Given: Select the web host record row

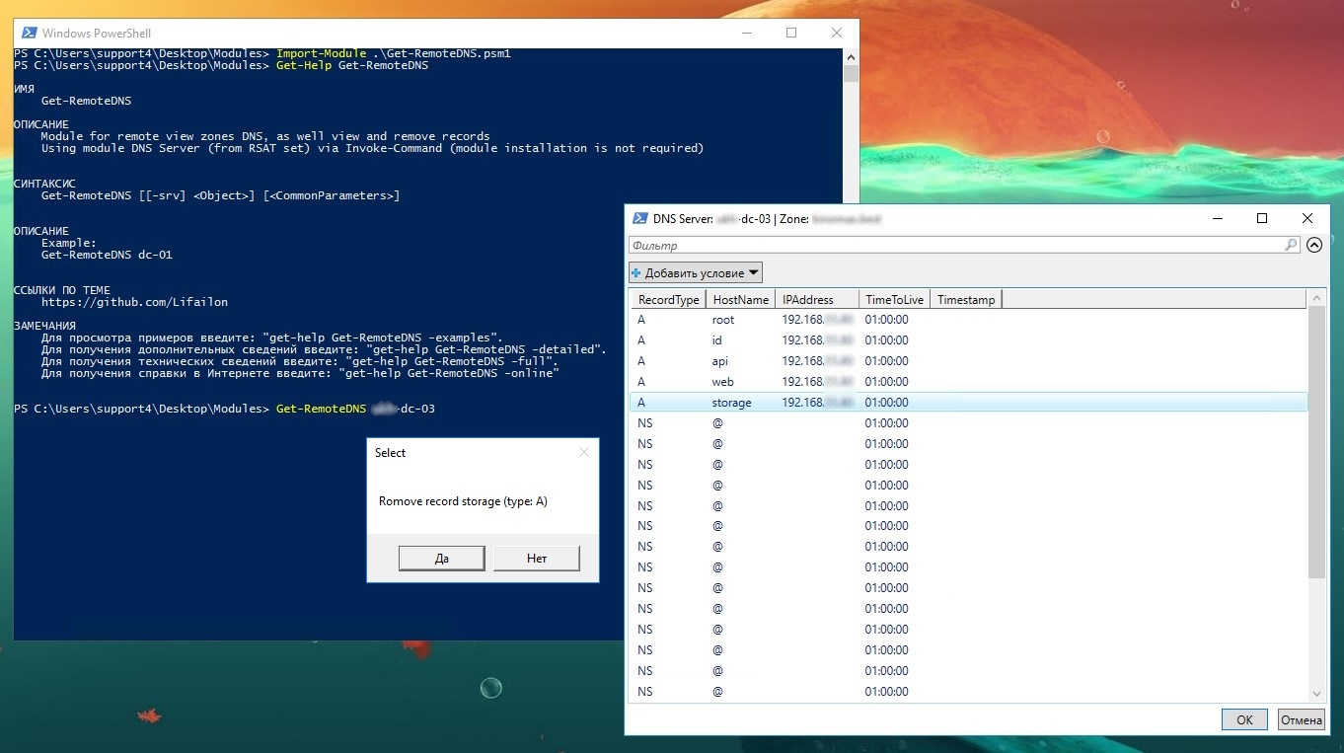Looking at the screenshot, I should [x=969, y=382].
